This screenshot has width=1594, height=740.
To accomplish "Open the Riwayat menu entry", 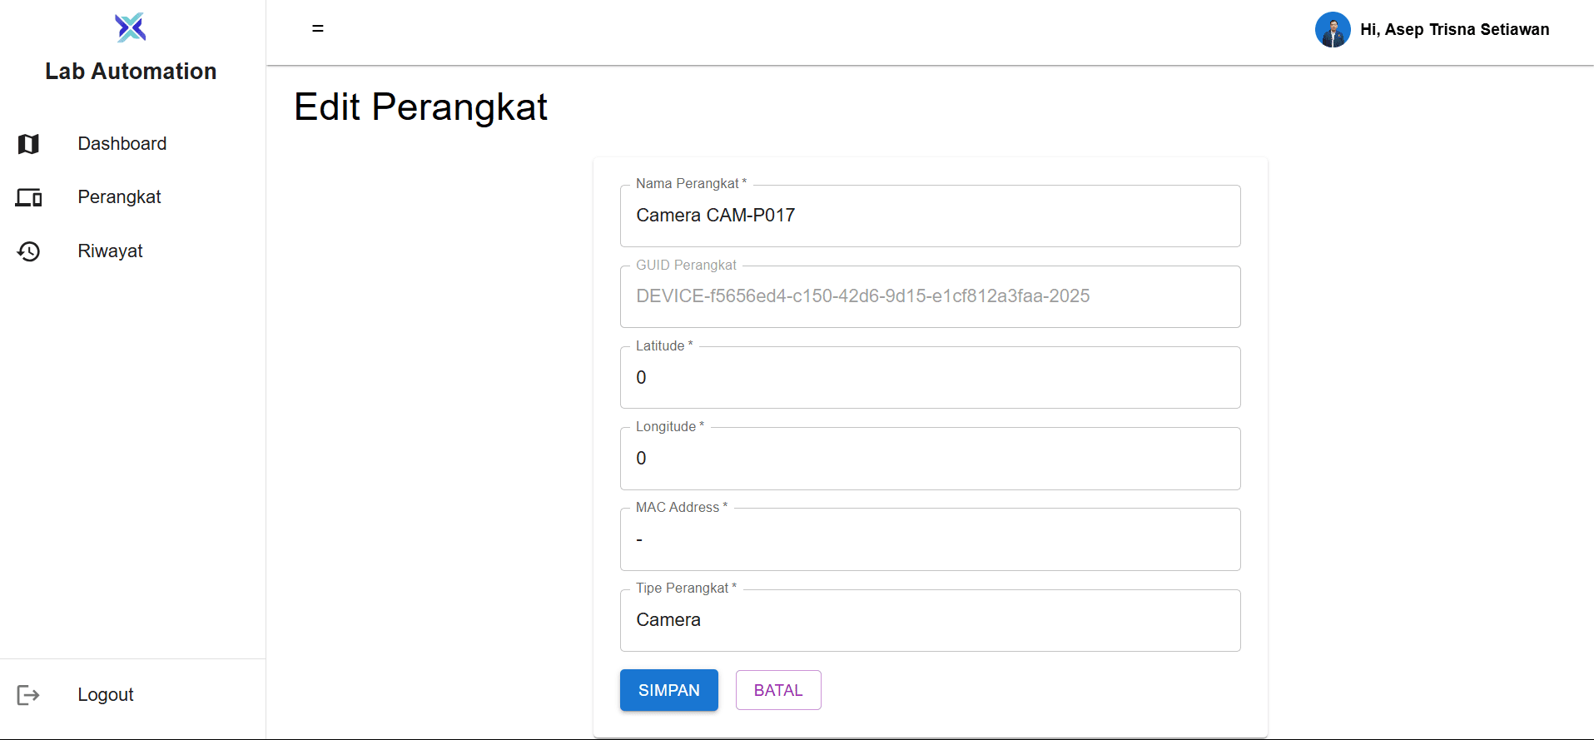I will (x=110, y=251).
